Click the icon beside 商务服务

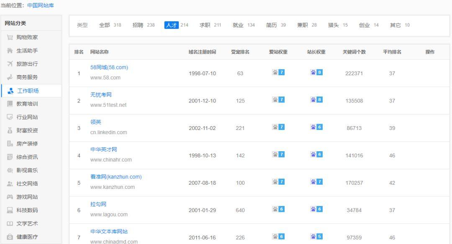10,77
